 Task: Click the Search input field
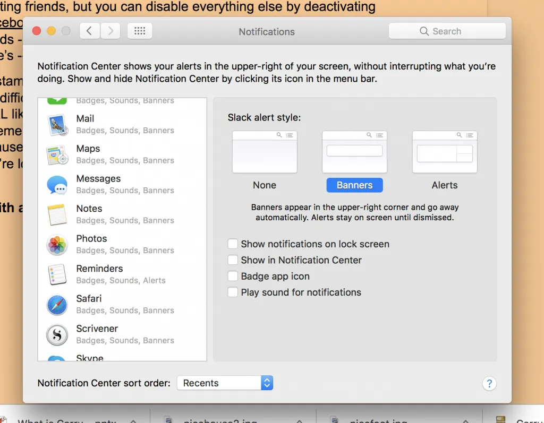[x=447, y=31]
